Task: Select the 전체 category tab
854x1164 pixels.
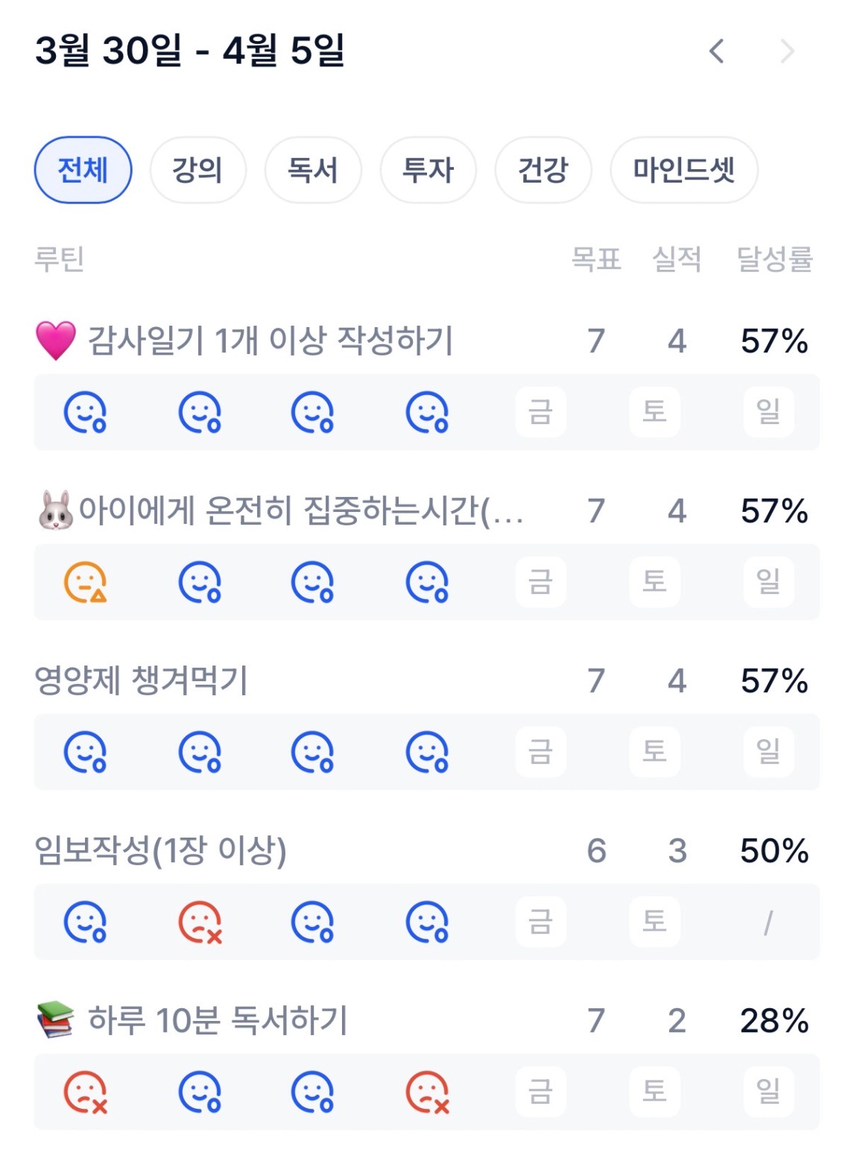Action: coord(83,170)
